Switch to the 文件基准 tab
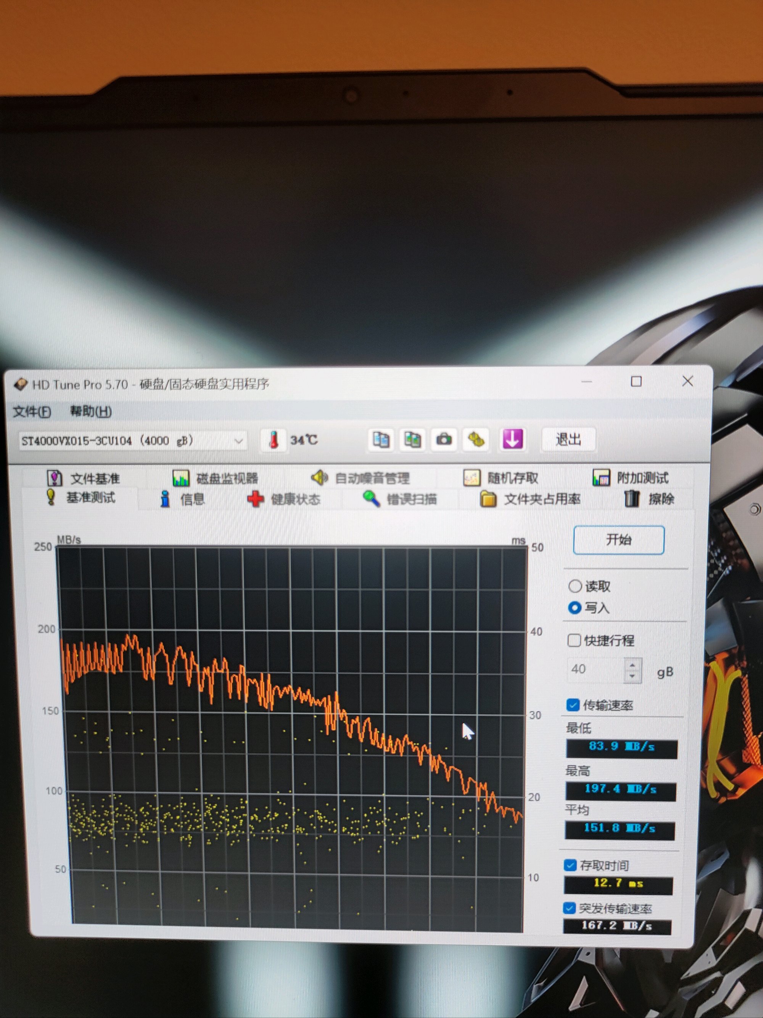This screenshot has height=1018, width=763. coord(84,478)
